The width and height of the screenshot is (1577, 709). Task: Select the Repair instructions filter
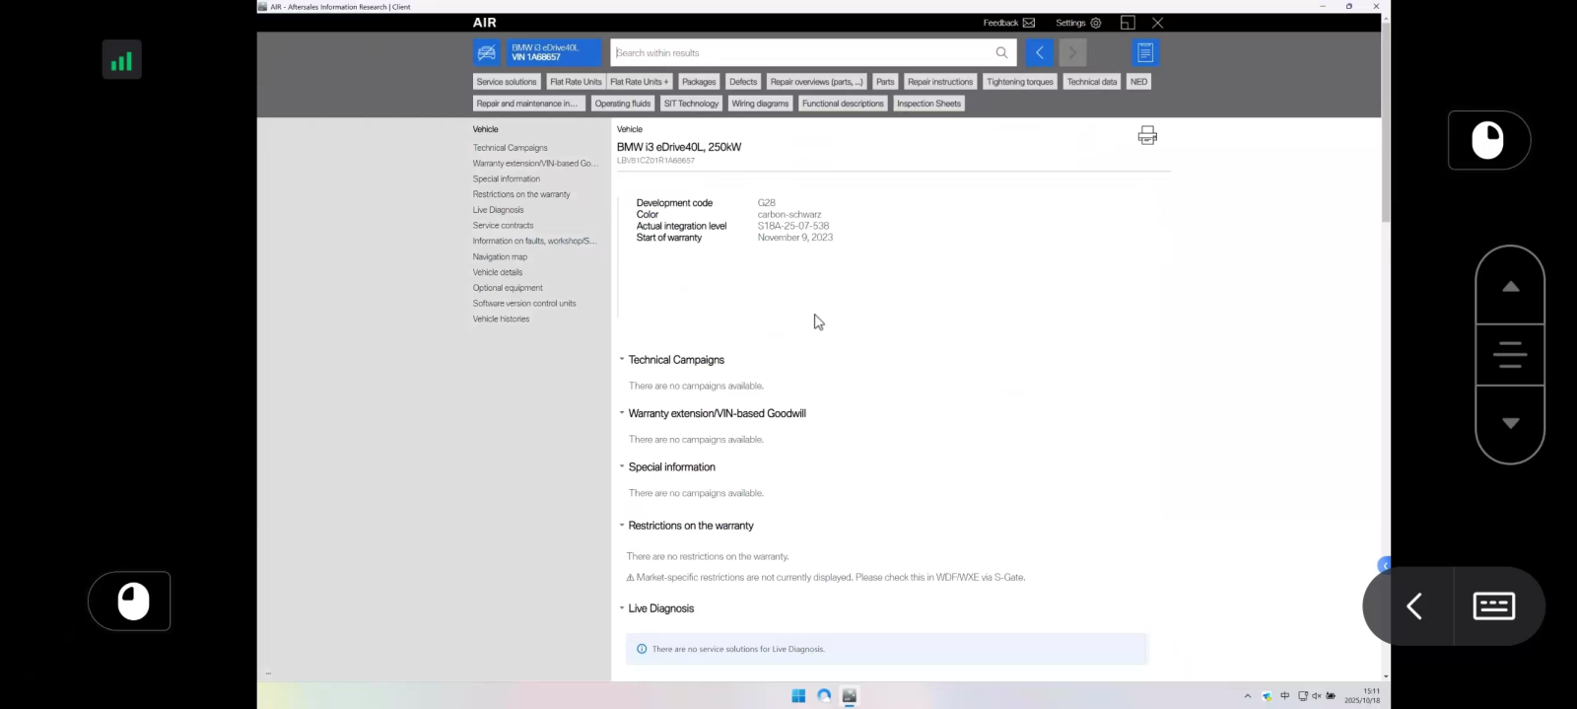939,82
